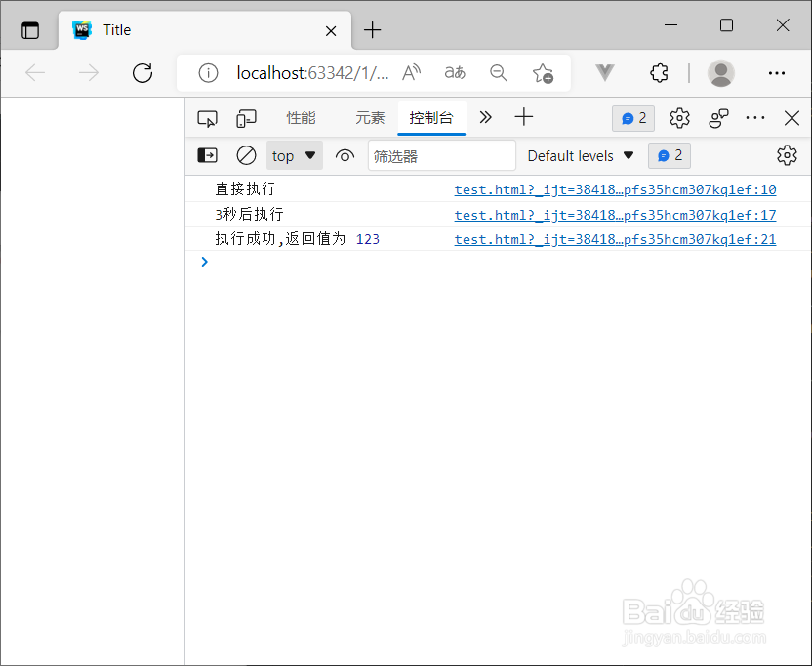Switch to the 性能 tab
Image resolution: width=812 pixels, height=666 pixels.
point(302,117)
